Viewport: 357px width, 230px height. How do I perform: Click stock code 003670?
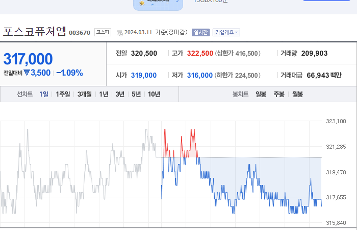(80, 33)
